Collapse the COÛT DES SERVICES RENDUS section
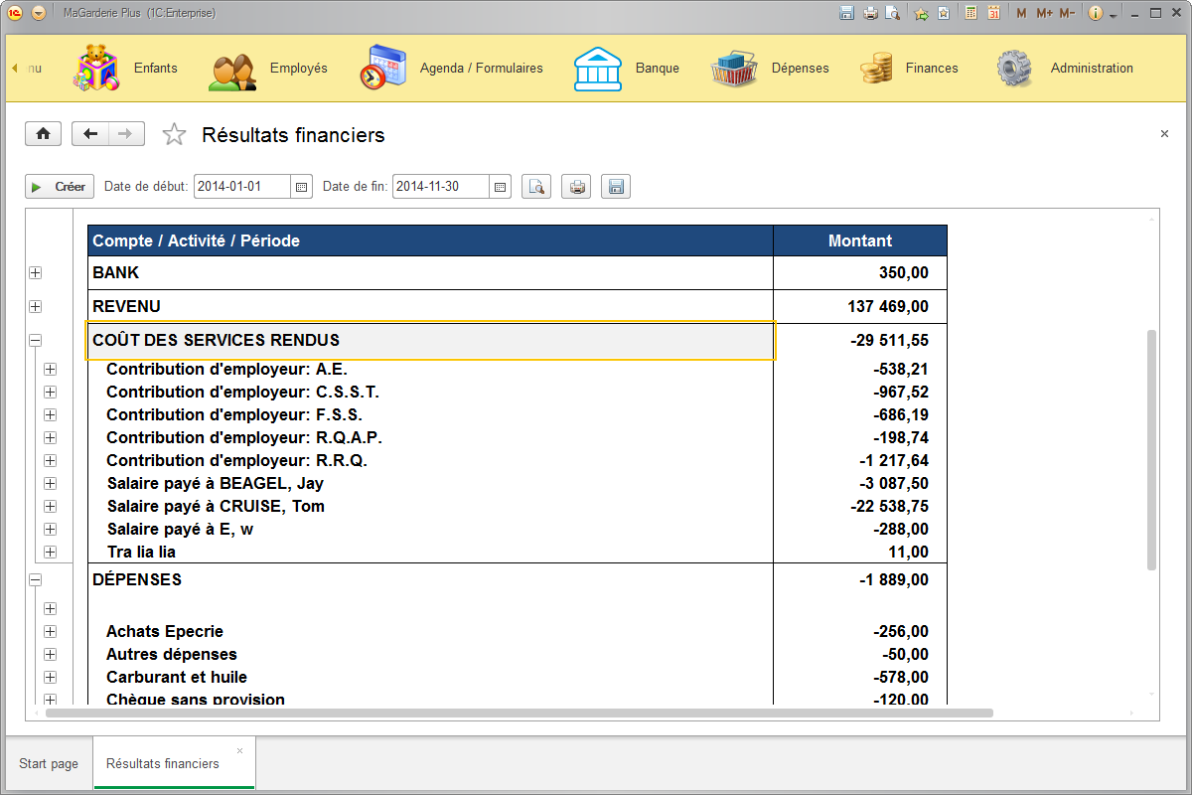Image resolution: width=1192 pixels, height=795 pixels. (x=35, y=340)
